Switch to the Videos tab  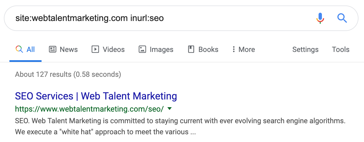pos(108,49)
